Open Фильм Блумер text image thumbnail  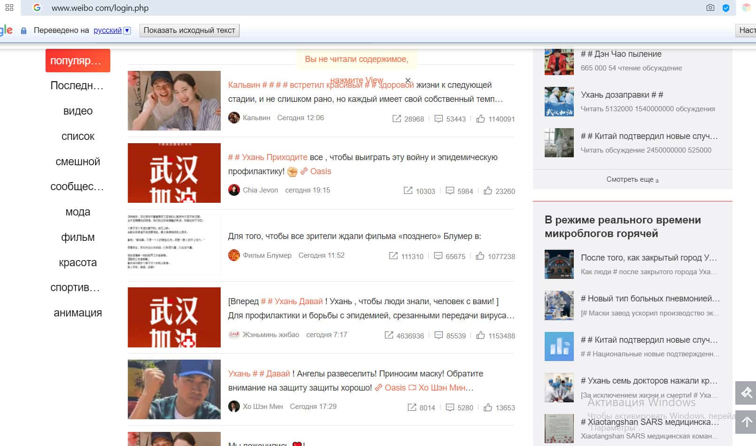tap(174, 245)
